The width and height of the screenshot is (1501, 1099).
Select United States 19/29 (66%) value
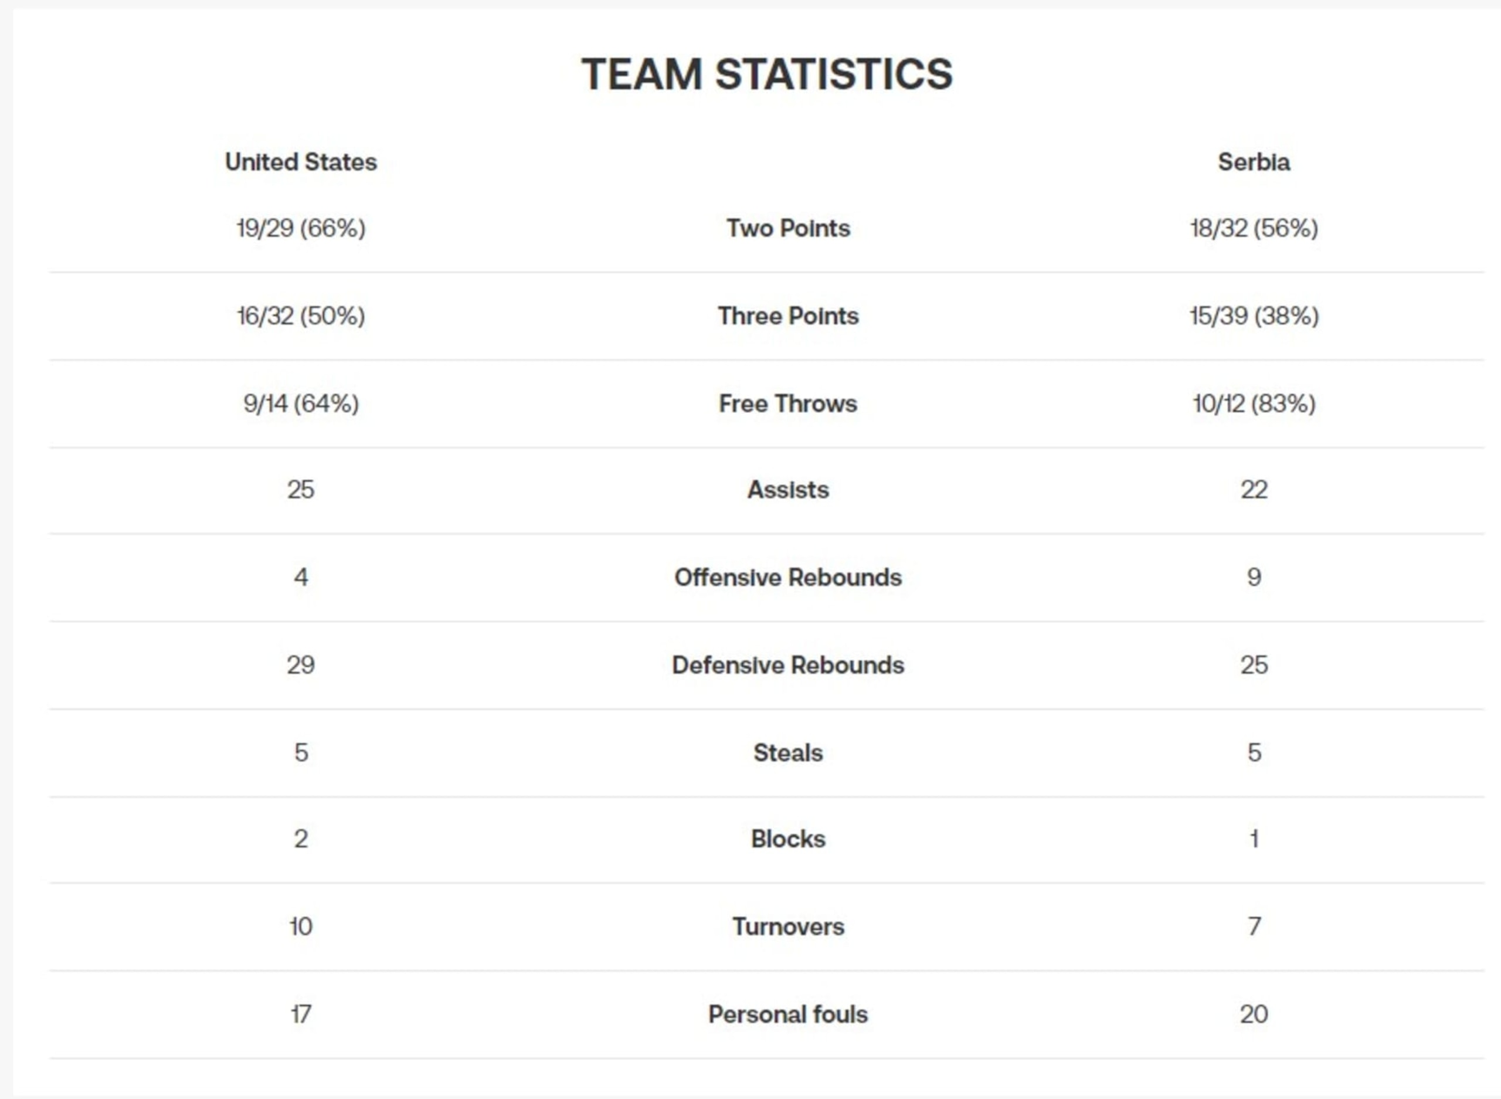[301, 228]
